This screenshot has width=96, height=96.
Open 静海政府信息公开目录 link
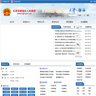click(x=47, y=74)
